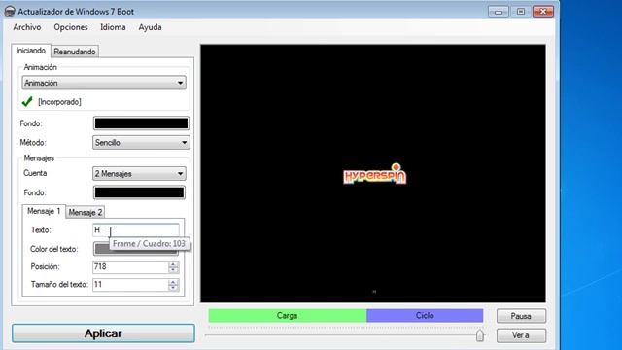
Task: Pick the Fondo color under Animación
Action: point(141,123)
